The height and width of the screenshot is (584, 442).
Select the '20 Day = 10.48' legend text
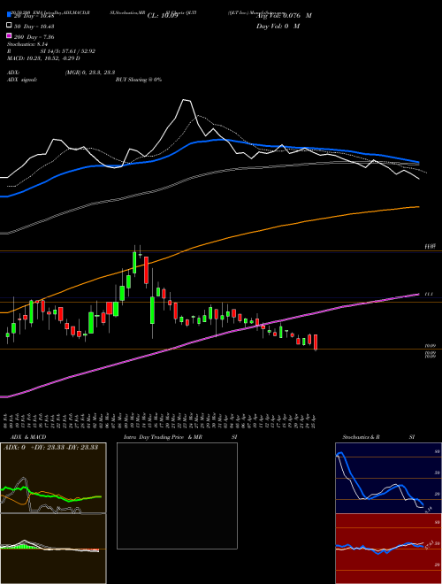point(34,16)
